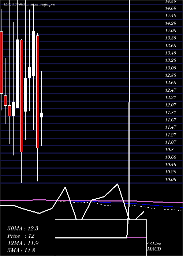Select the 13.88 price level label

pos(171,38)
